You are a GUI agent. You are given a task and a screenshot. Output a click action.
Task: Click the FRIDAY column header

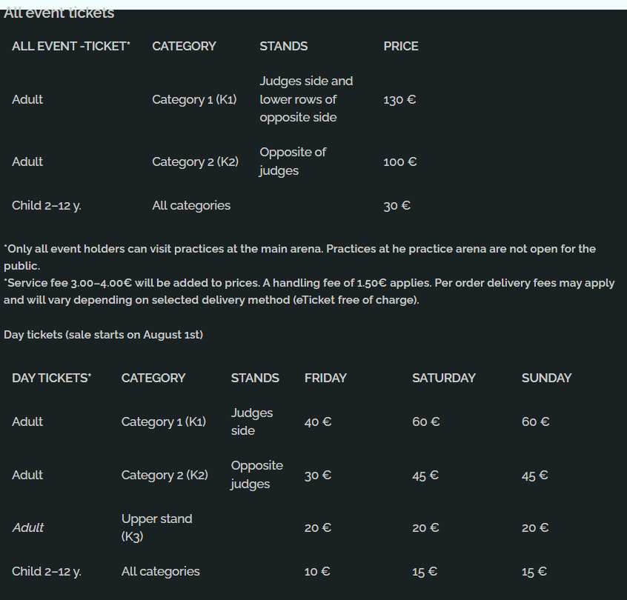pyautogui.click(x=325, y=378)
